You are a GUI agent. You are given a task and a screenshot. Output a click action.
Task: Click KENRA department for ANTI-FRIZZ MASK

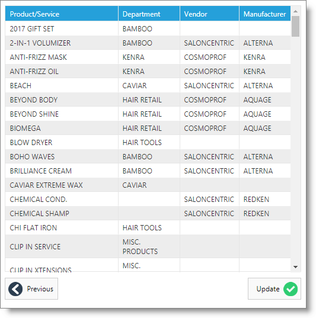point(133,57)
